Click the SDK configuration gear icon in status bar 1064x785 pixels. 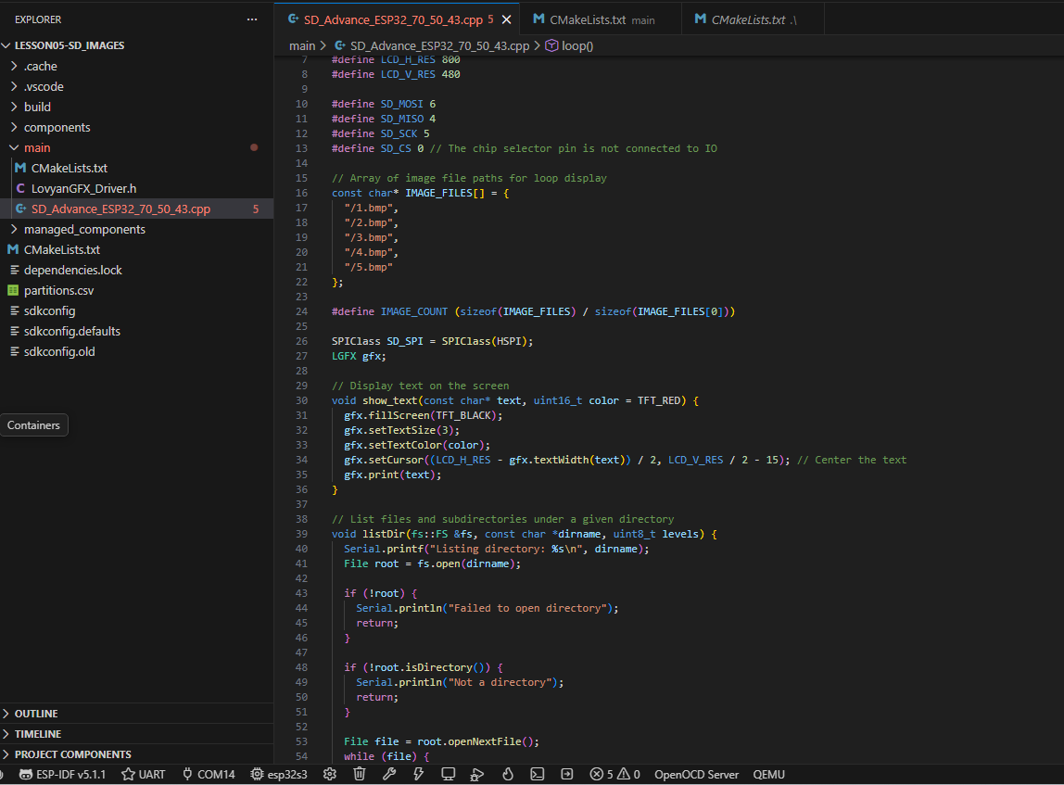pos(329,774)
